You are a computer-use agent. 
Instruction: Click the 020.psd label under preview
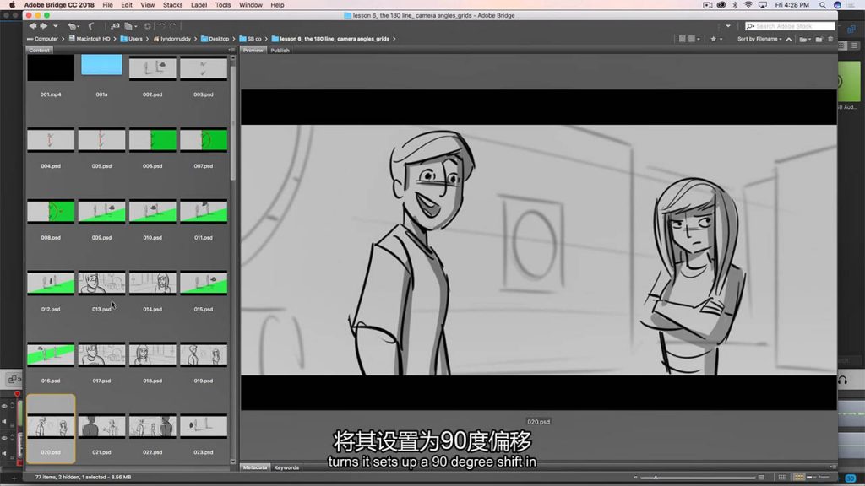(x=538, y=422)
